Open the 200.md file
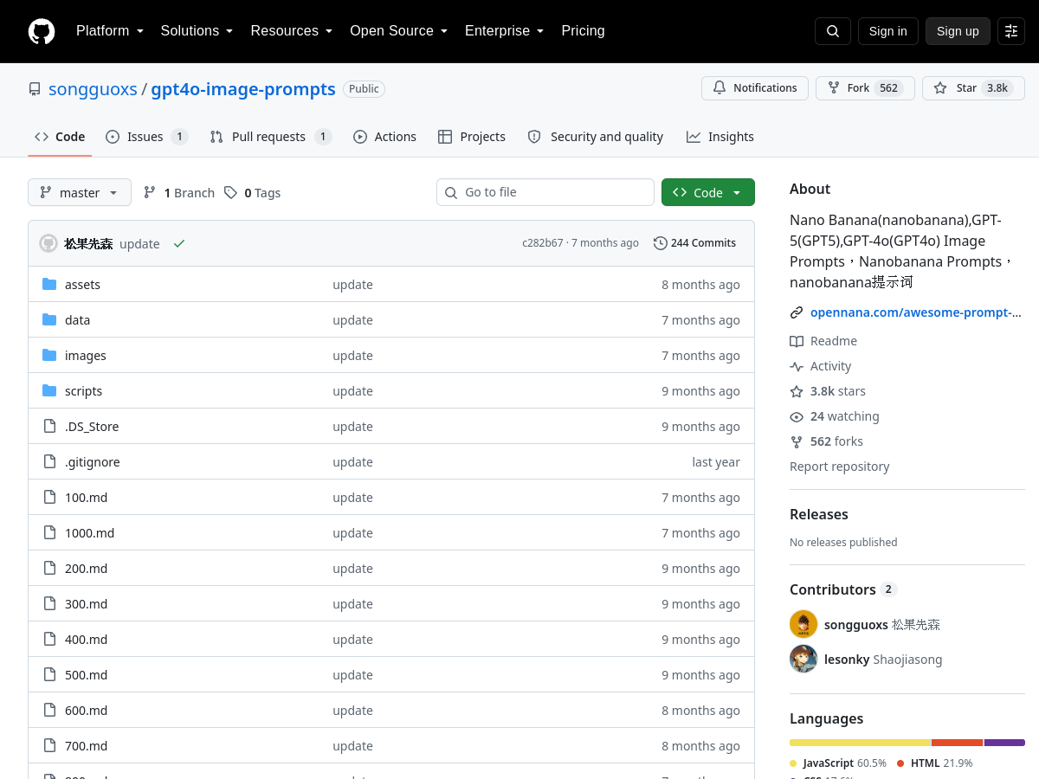1039x779 pixels. 86,569
